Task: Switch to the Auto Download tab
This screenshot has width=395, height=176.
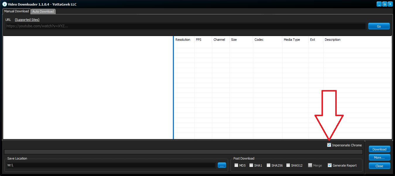Action: (43, 11)
